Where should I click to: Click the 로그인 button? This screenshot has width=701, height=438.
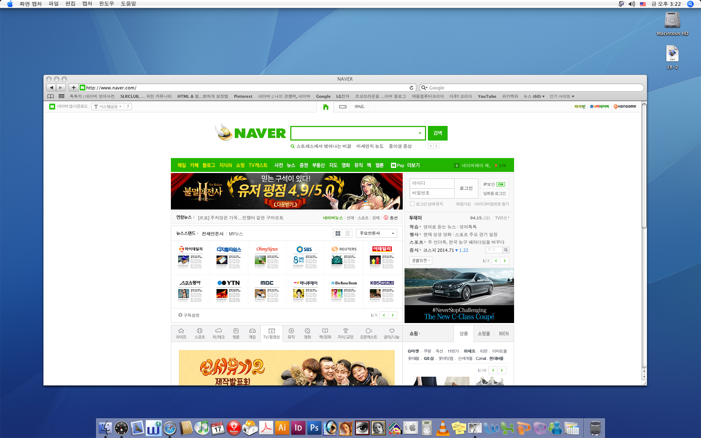click(x=466, y=188)
